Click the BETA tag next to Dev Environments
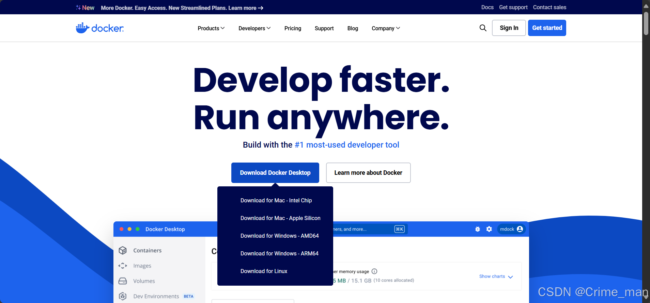 tap(189, 296)
